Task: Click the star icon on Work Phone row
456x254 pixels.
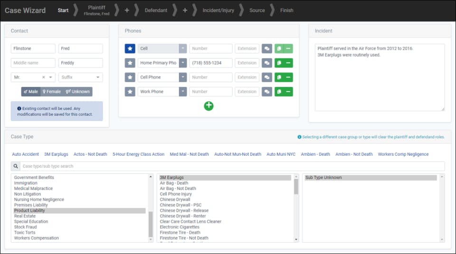Action: tap(130, 92)
